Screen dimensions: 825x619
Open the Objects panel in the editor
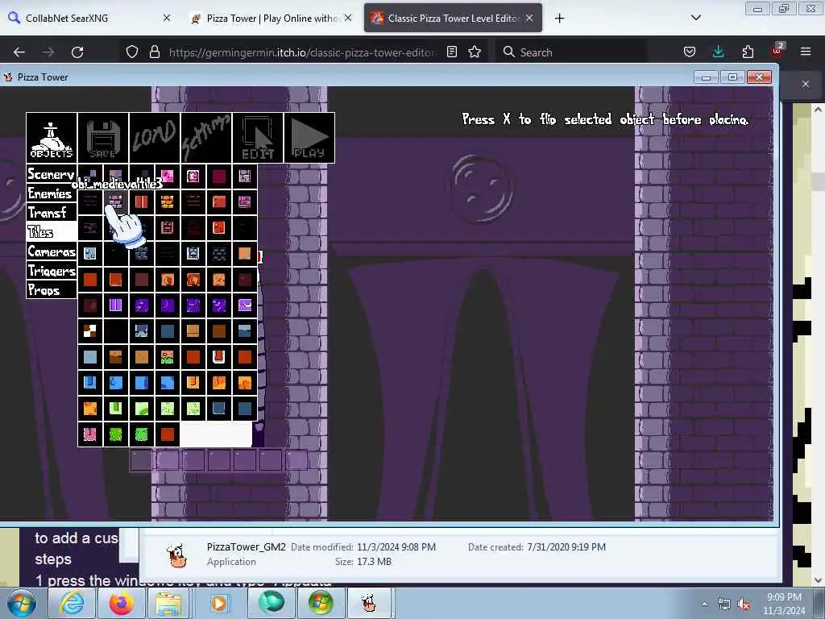click(x=51, y=138)
